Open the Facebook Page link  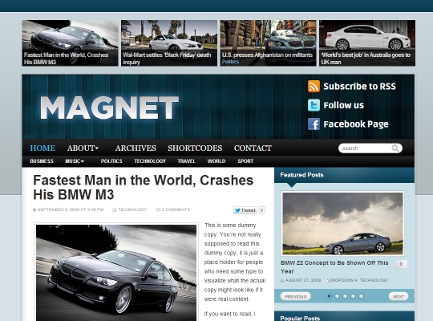pyautogui.click(x=356, y=124)
